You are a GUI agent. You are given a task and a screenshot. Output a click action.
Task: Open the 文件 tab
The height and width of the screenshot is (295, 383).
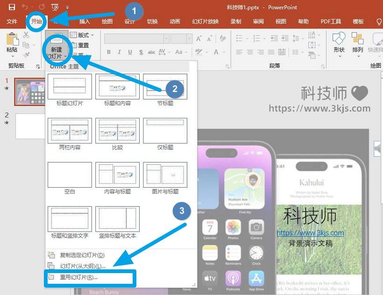click(x=12, y=21)
